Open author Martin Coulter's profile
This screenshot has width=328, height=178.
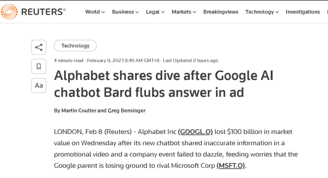pos(79,110)
